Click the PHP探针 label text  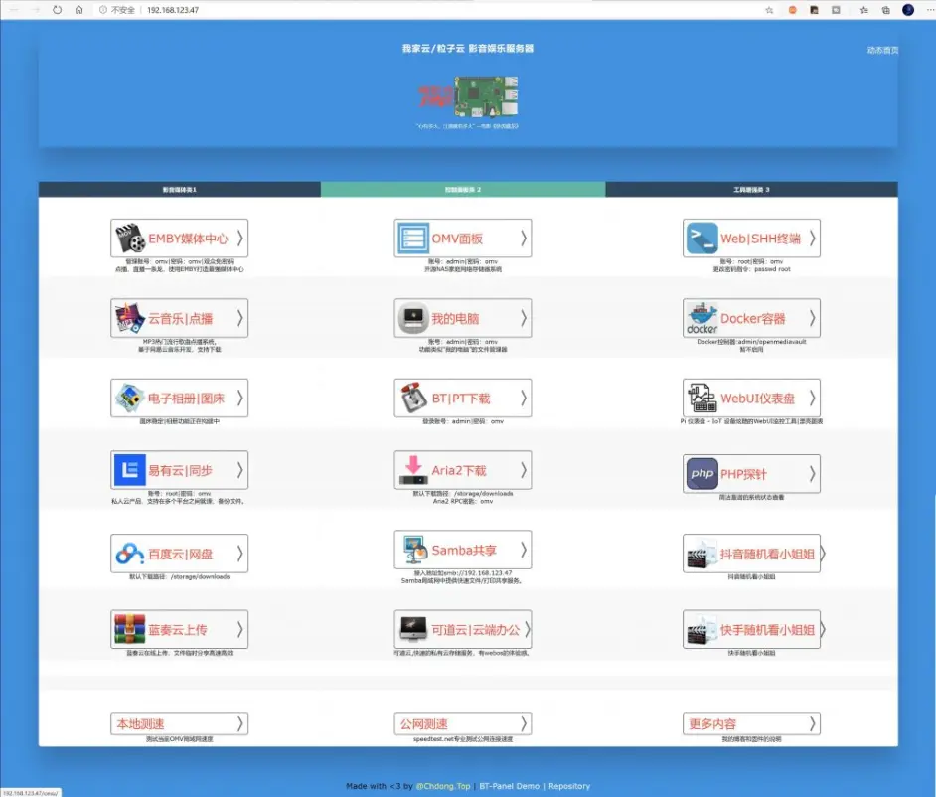click(743, 474)
